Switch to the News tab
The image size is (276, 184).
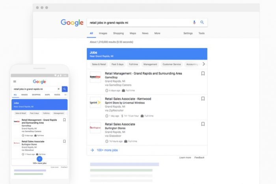pyautogui.click(x=145, y=33)
